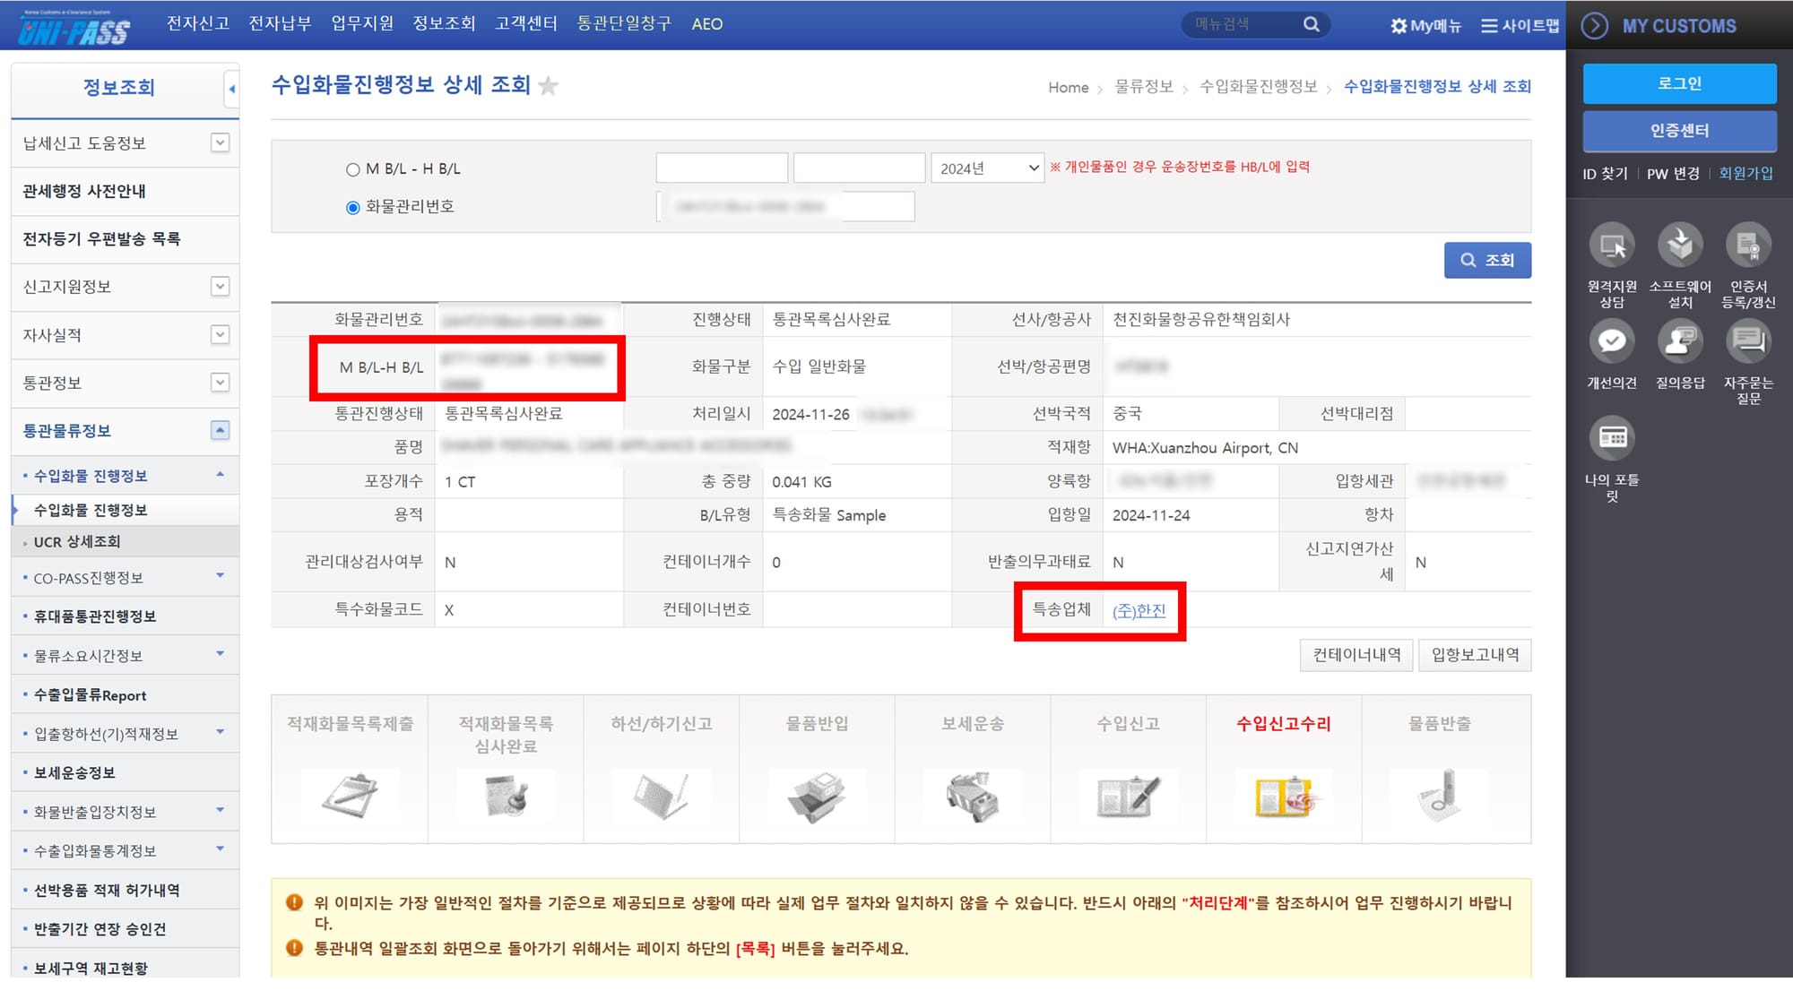
Task: Expand the 통관정보 sidebar section
Action: pos(218,383)
